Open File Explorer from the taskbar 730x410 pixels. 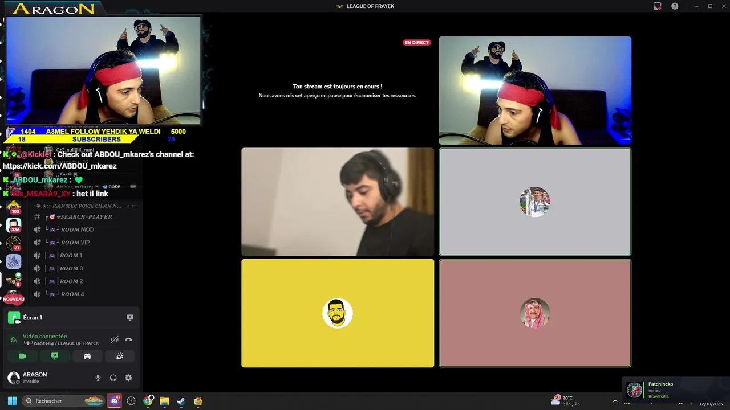coord(164,401)
